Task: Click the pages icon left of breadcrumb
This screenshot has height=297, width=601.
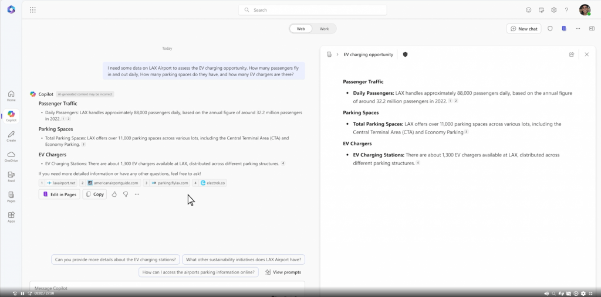Action: click(329, 54)
